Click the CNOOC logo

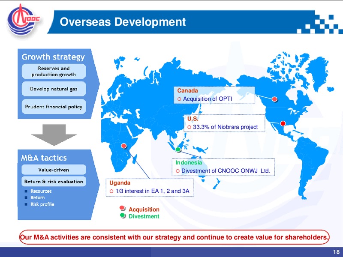(x=24, y=20)
